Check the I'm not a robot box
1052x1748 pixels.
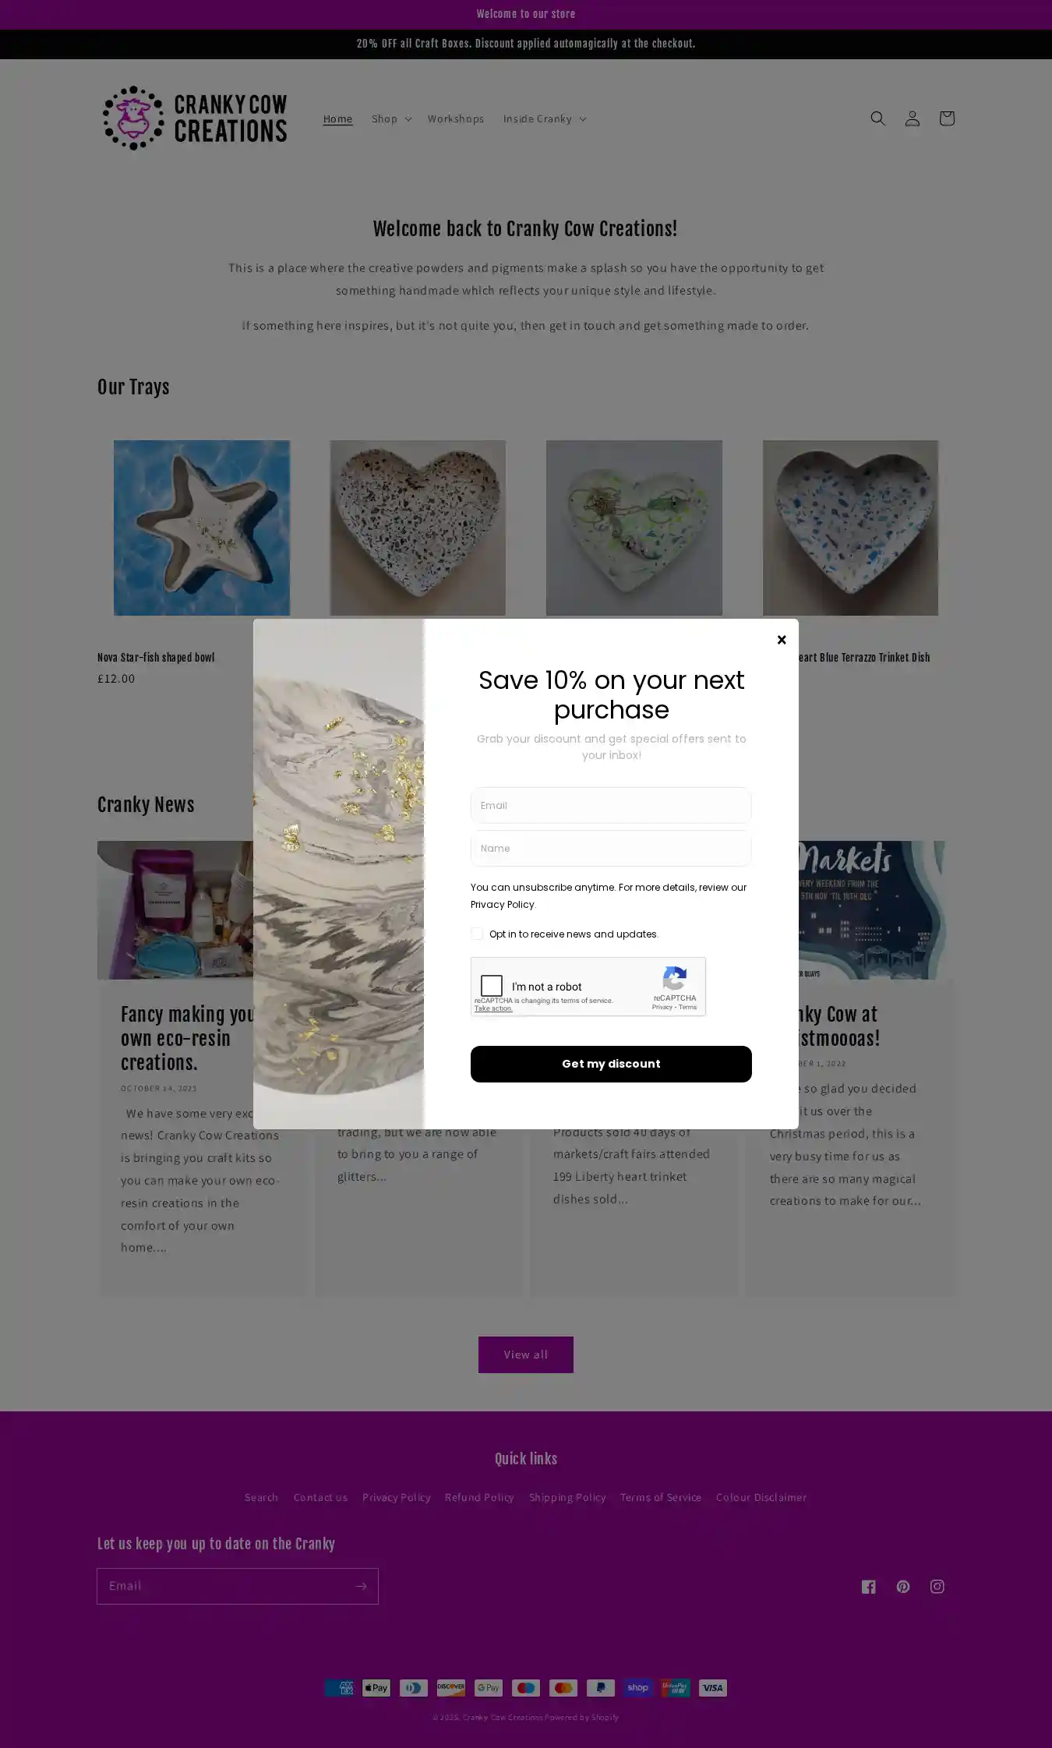coord(492,986)
